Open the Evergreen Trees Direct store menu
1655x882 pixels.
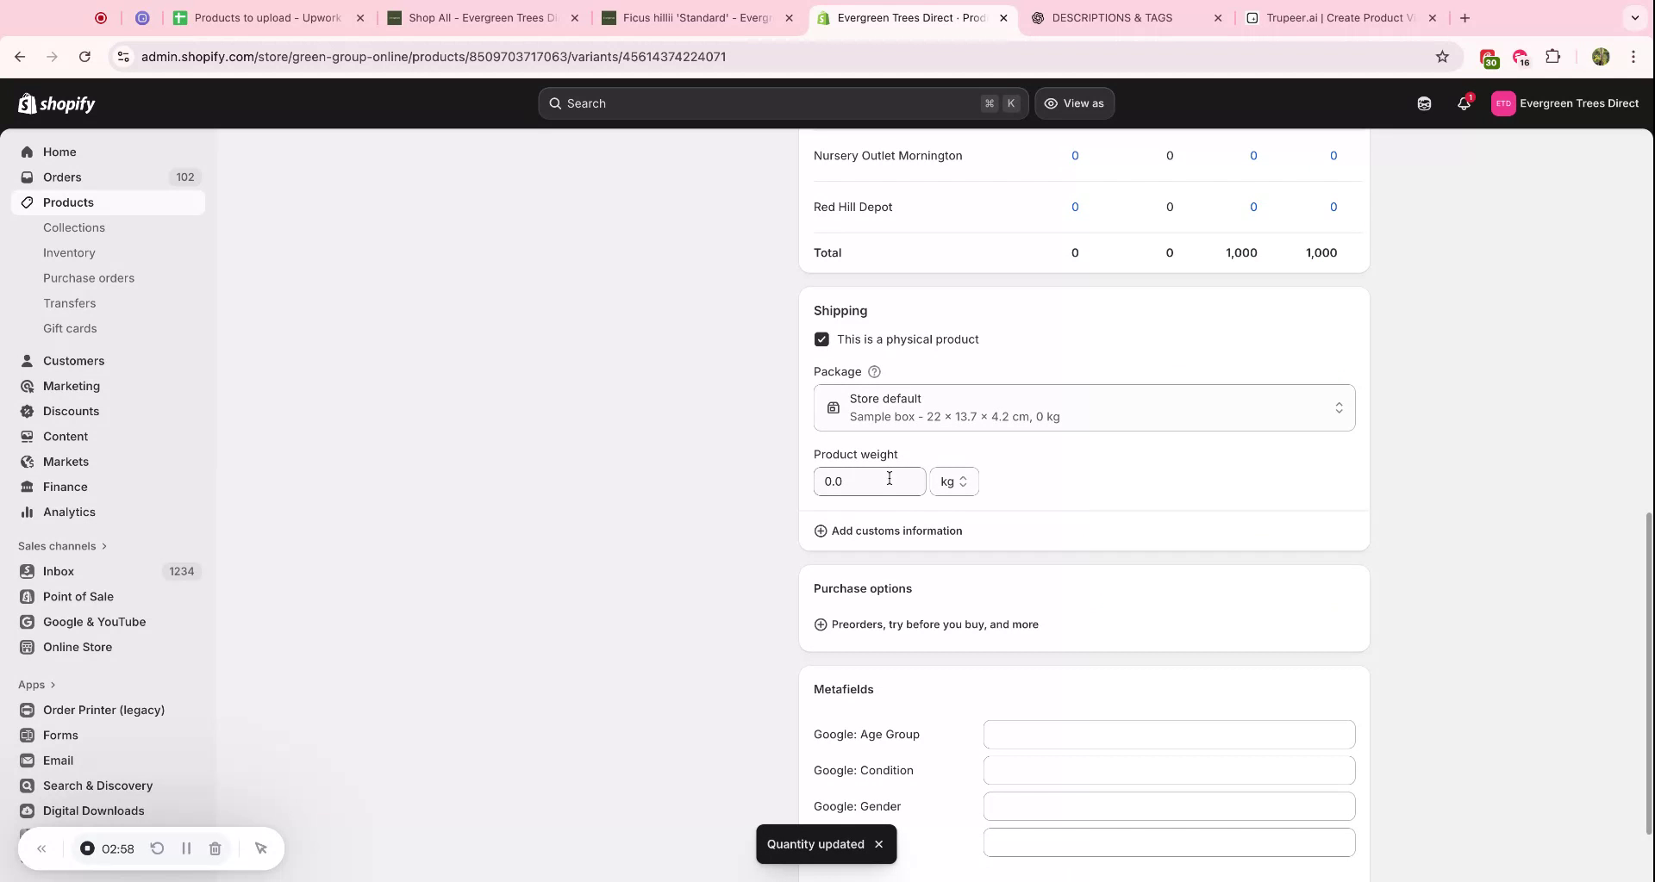click(1566, 103)
